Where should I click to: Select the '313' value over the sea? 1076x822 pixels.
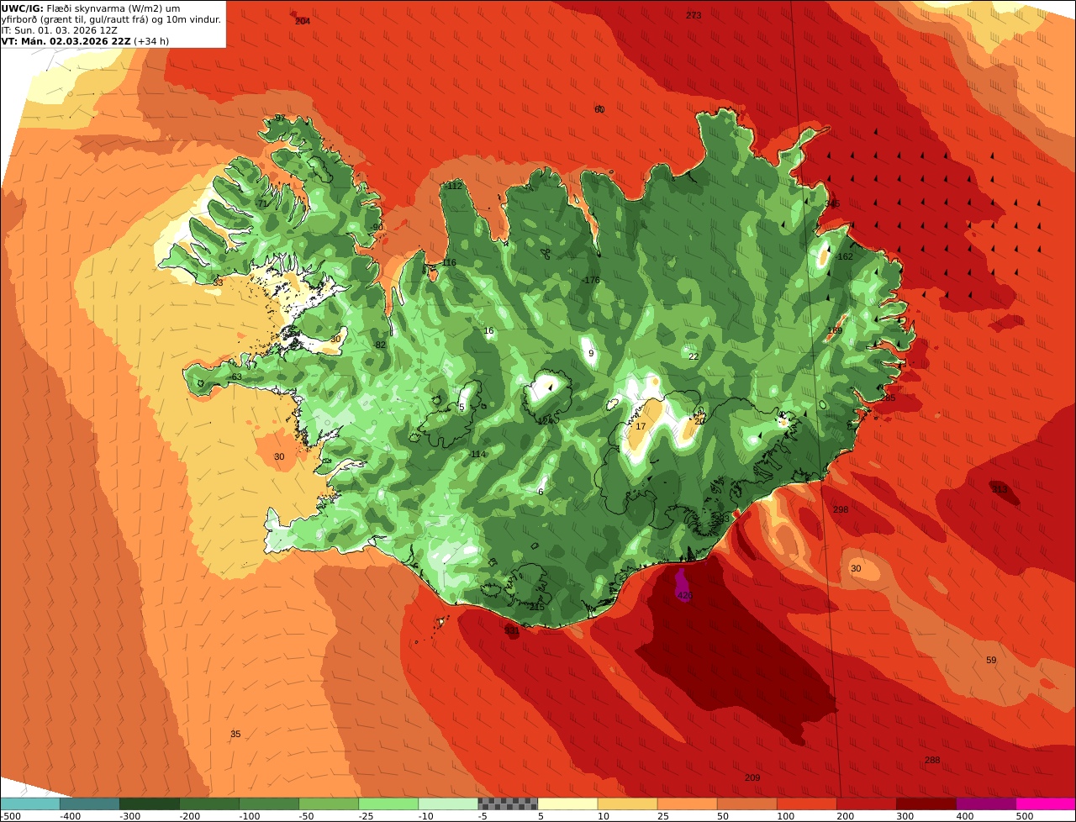(1000, 489)
